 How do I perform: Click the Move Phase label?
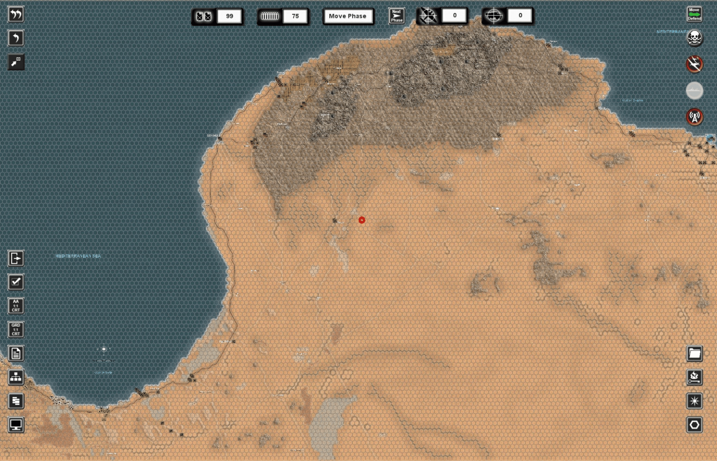pyautogui.click(x=348, y=16)
